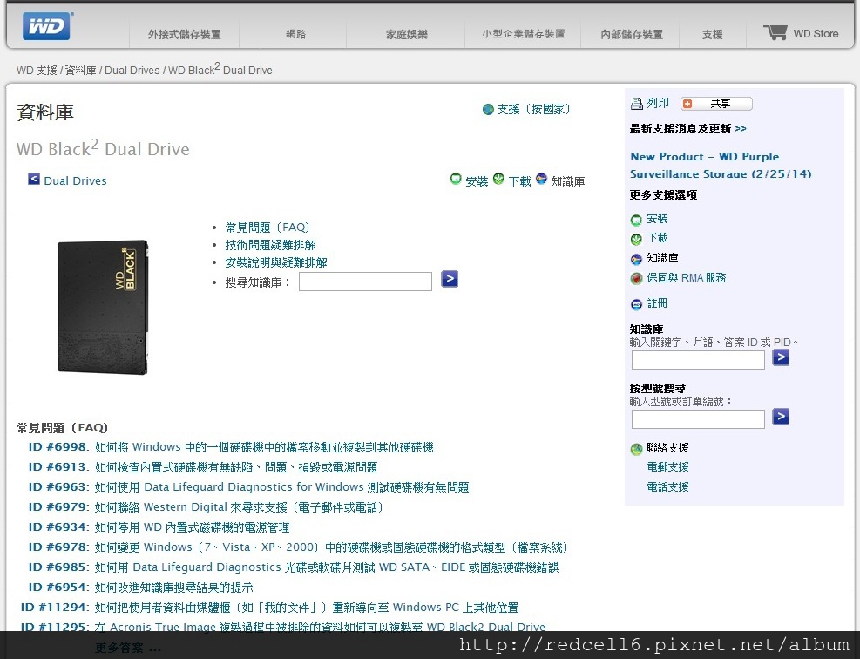
Task: Open the 內部儲存裝置 menu
Action: point(632,34)
